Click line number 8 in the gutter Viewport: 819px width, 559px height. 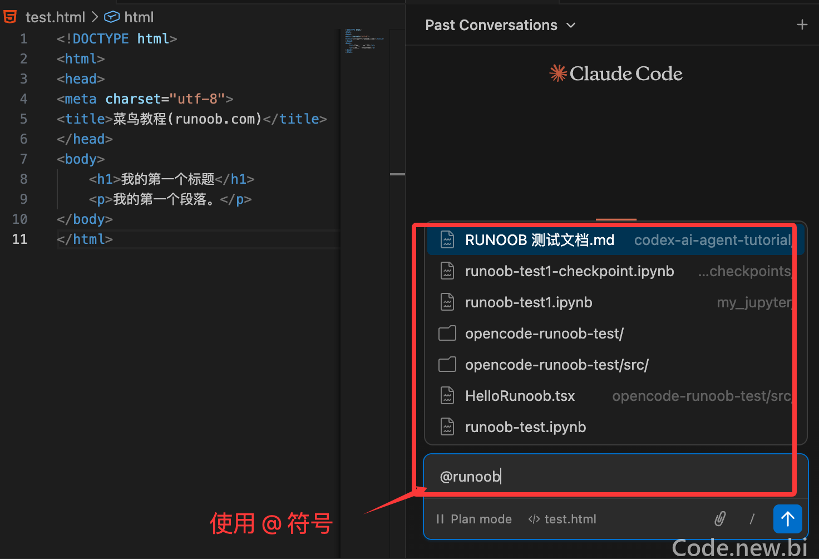click(x=24, y=179)
